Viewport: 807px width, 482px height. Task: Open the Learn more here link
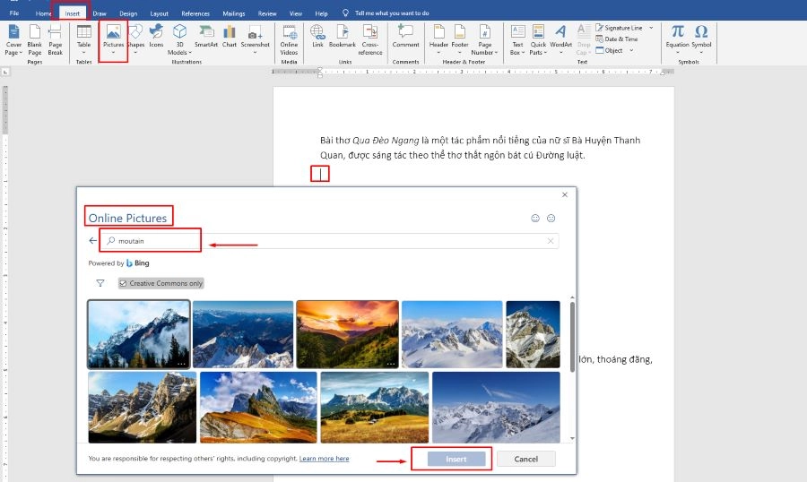coord(324,459)
